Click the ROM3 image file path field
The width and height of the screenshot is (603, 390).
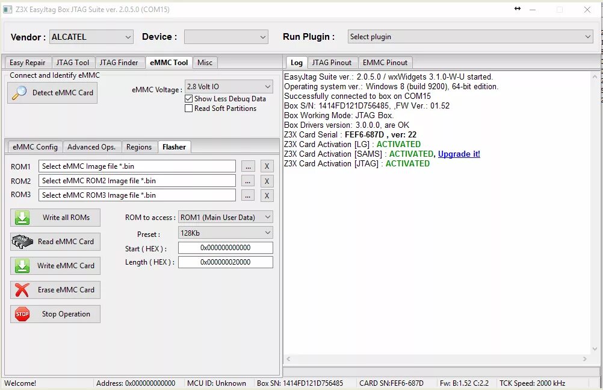tap(137, 195)
